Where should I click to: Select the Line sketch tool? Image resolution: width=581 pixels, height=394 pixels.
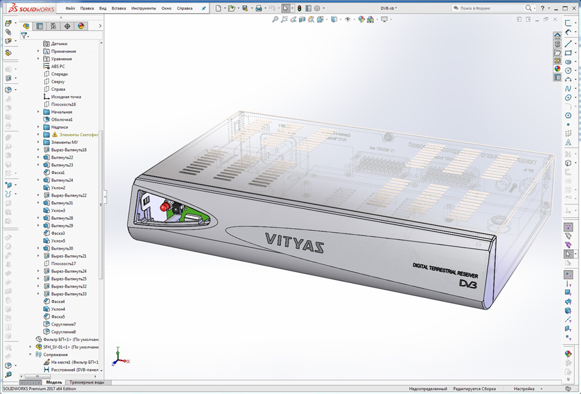pos(568,44)
